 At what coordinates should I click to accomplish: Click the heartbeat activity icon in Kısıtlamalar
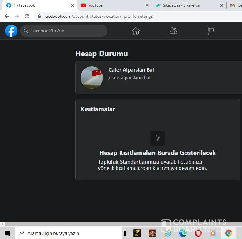point(158,138)
